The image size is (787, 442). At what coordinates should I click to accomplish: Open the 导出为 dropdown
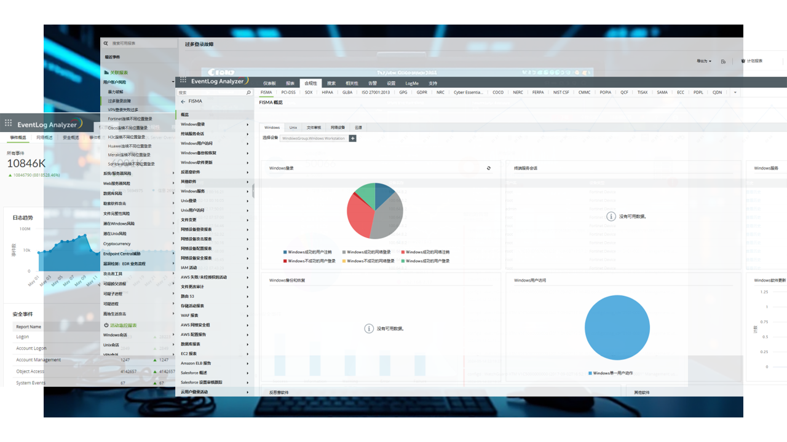coord(704,61)
